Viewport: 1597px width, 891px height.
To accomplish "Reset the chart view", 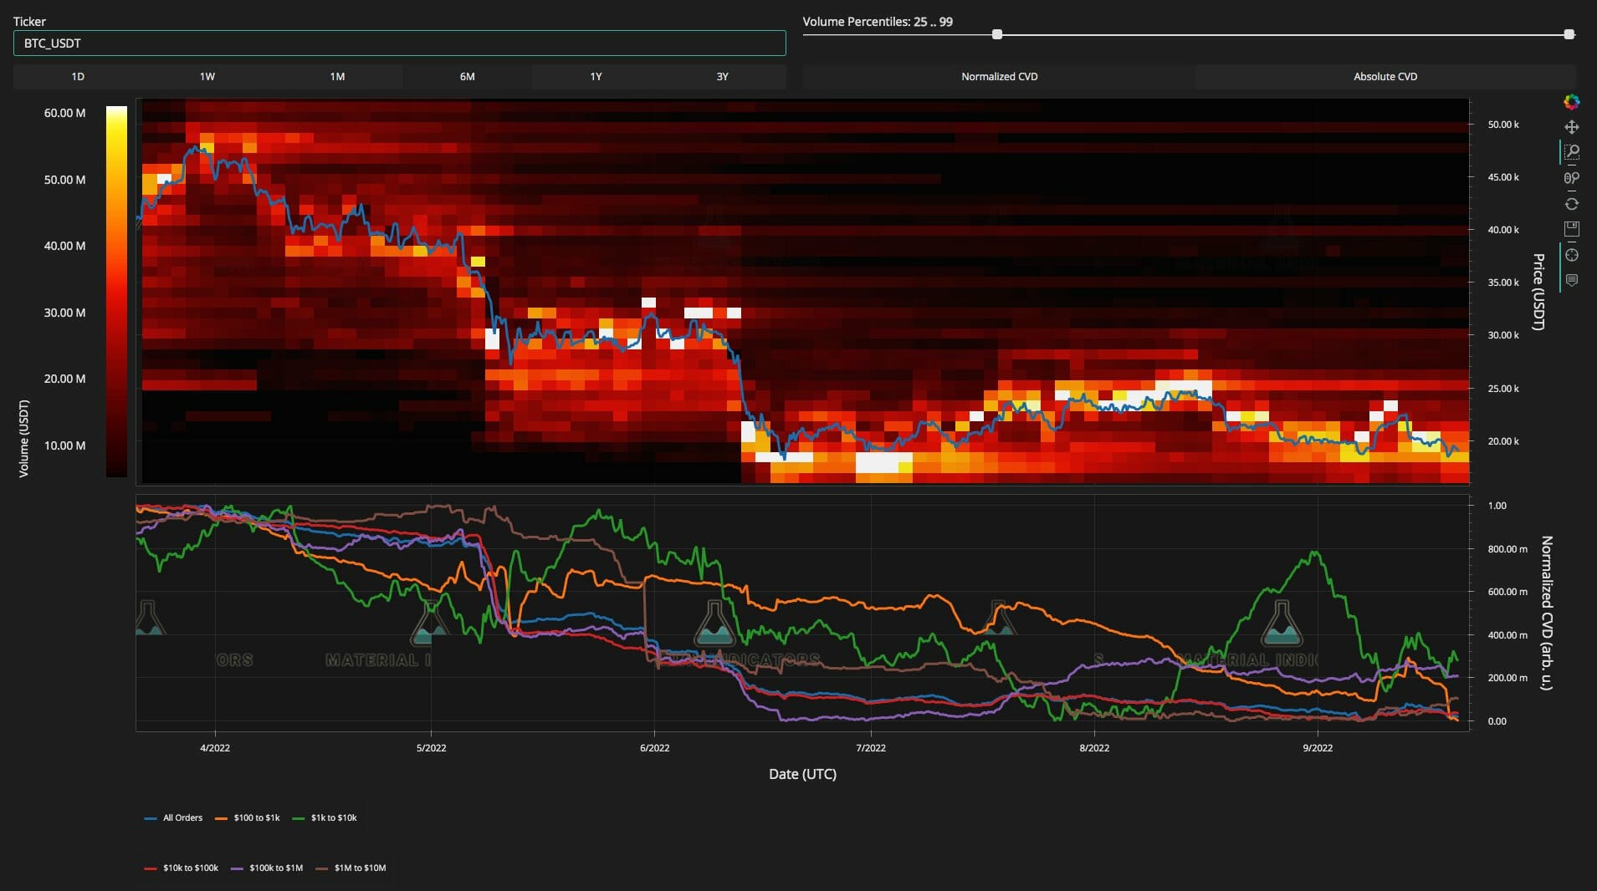I will click(1571, 204).
